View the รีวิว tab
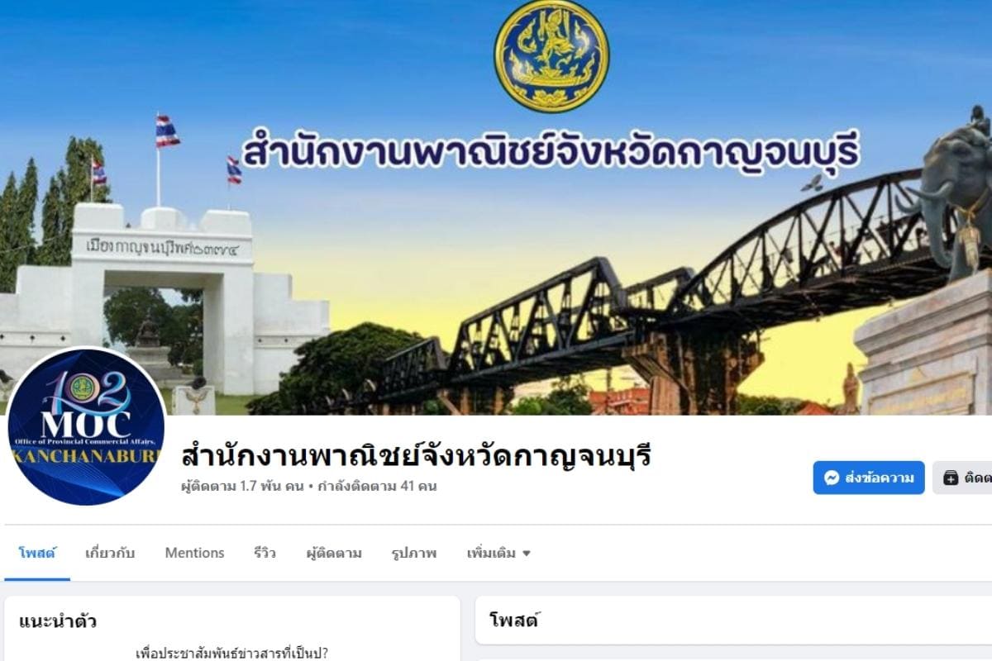This screenshot has height=661, width=992. tap(265, 553)
